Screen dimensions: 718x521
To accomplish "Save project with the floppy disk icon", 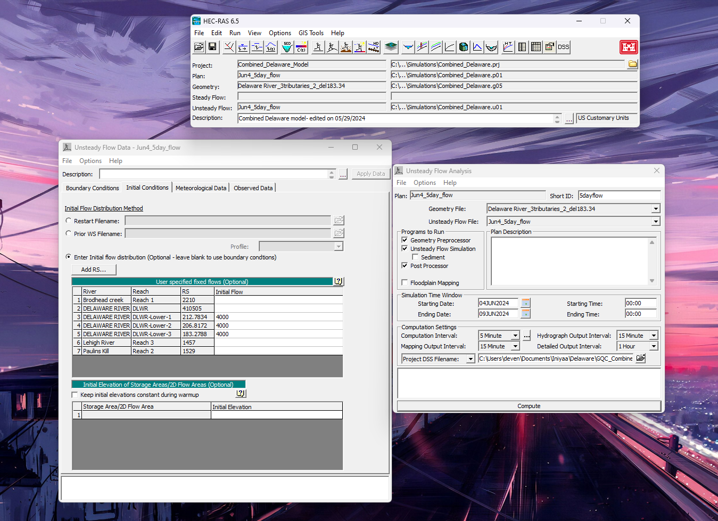I will [x=212, y=47].
